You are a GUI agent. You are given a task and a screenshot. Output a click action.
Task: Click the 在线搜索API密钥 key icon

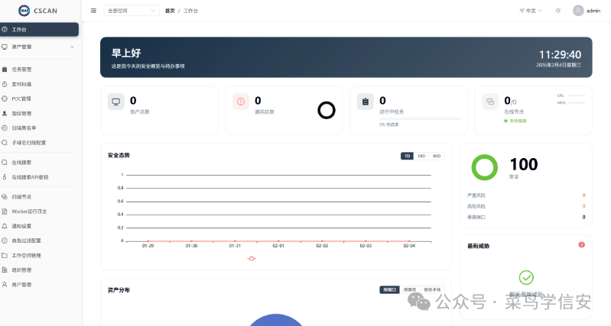(x=5, y=177)
